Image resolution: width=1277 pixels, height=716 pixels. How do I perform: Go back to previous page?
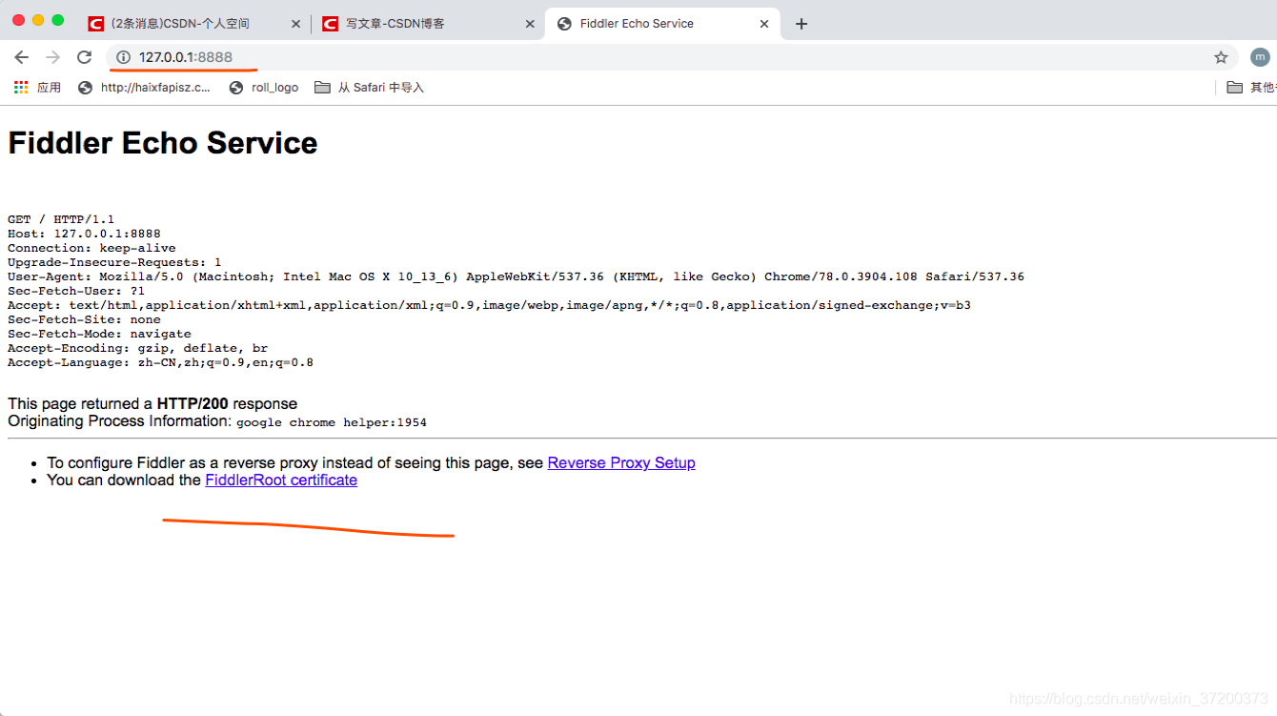point(21,57)
